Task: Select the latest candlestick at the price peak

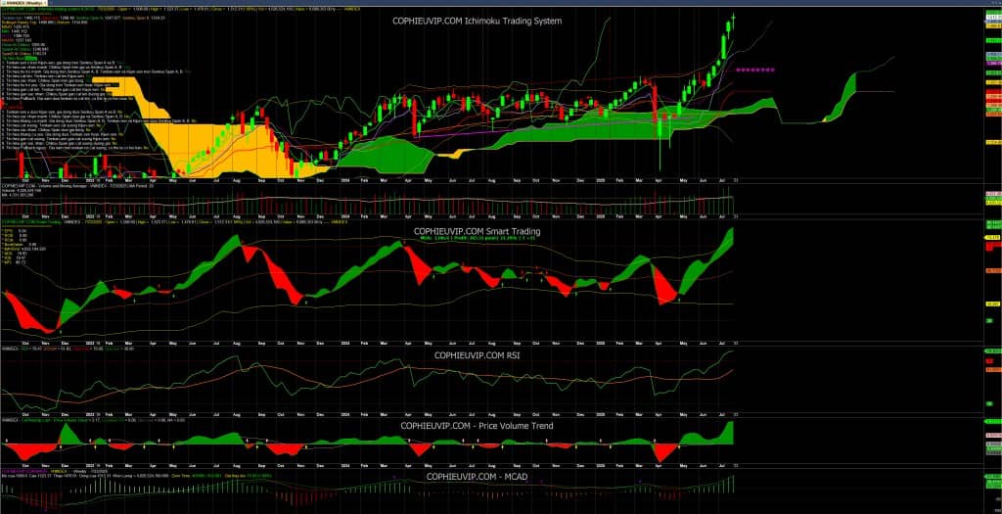Action: 734,20
